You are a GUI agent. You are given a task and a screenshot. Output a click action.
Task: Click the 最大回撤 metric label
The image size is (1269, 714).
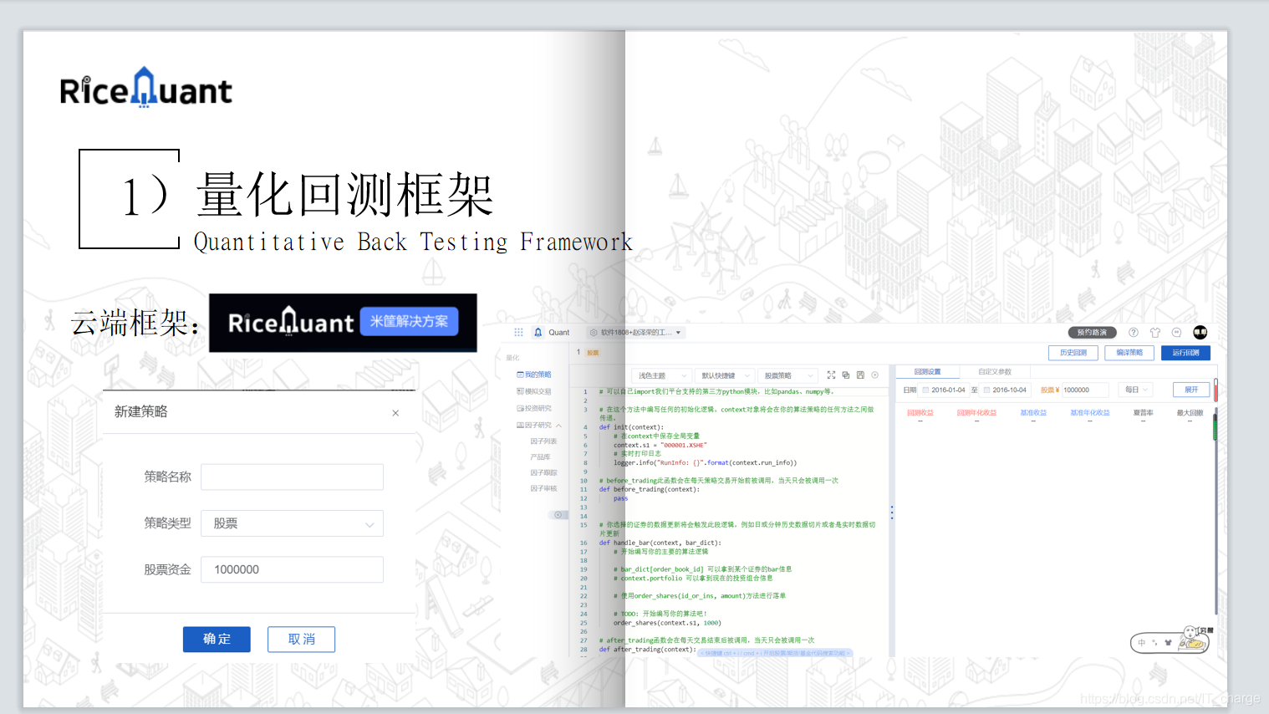point(1190,412)
